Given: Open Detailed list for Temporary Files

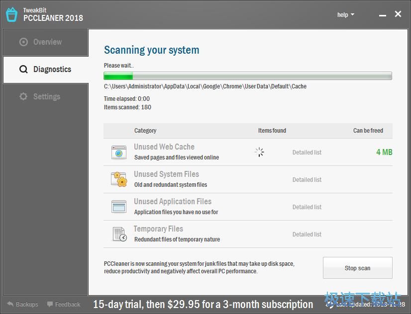Looking at the screenshot, I should click(x=307, y=235).
